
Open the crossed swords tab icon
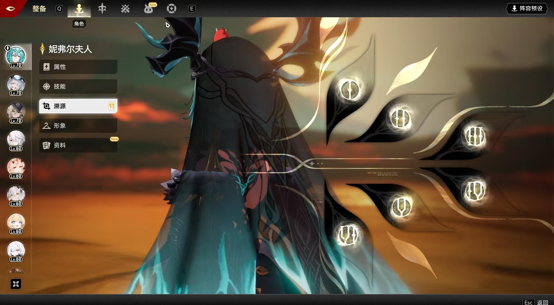(125, 9)
